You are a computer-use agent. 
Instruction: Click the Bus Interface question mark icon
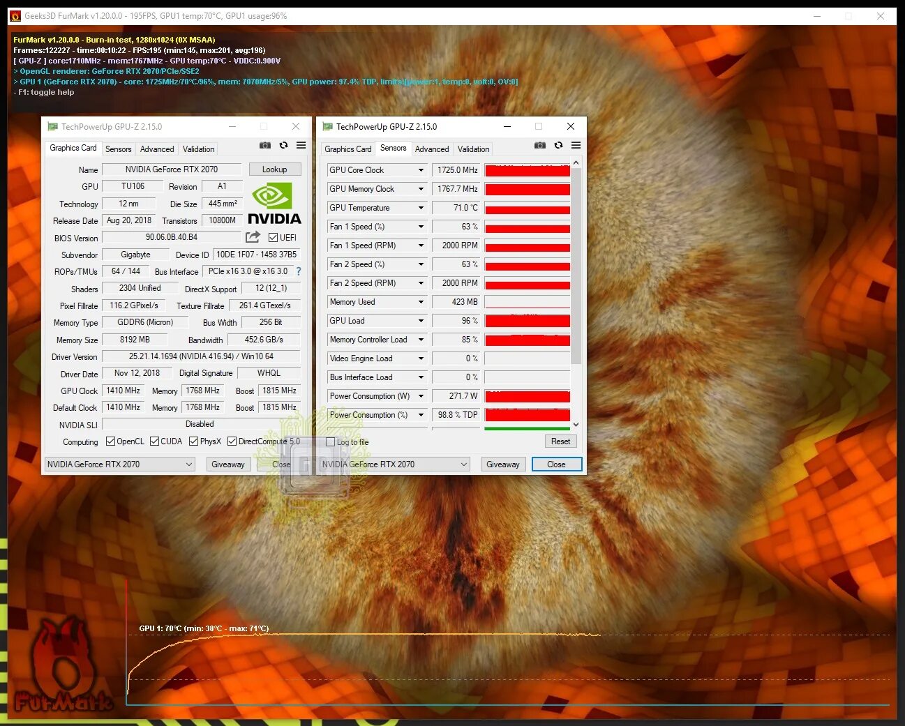[x=299, y=271]
